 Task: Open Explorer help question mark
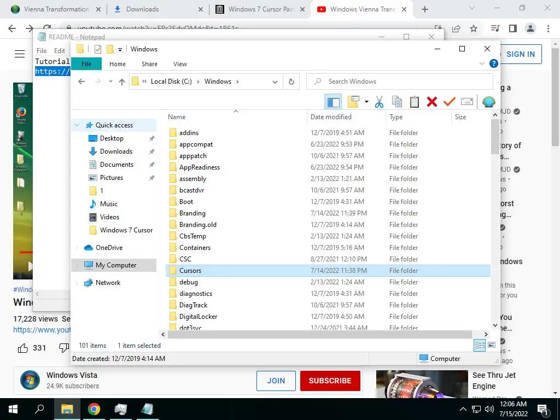(494, 63)
